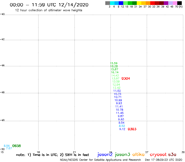The height and width of the screenshot is (162, 185).
Task: Click the title date '12/14/2020'
Action: point(73,5)
